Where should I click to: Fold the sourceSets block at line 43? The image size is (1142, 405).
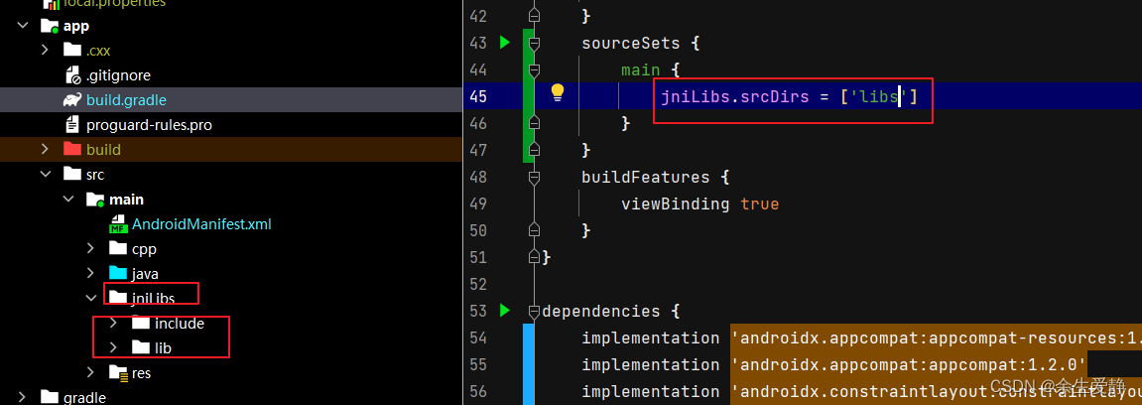[x=534, y=44]
